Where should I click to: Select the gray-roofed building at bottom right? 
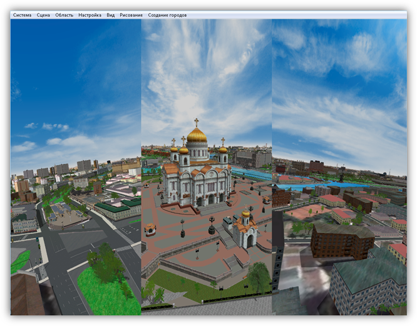[366, 282]
